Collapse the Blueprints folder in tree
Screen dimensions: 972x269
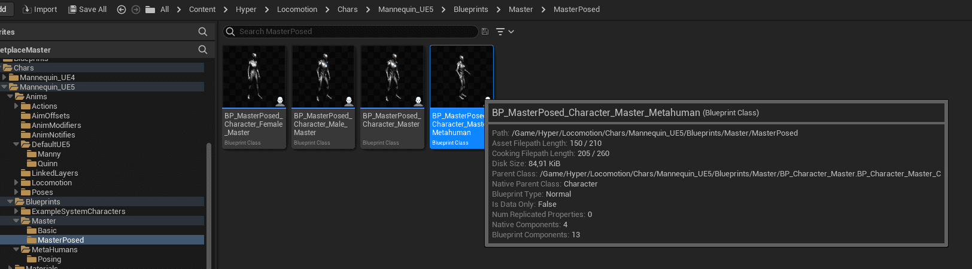(11, 201)
